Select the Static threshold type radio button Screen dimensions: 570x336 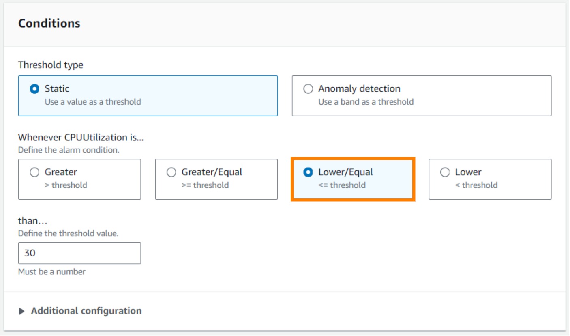[x=34, y=89]
